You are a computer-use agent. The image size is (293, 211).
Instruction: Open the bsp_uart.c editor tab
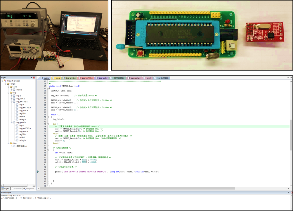pyautogui.click(x=102, y=78)
